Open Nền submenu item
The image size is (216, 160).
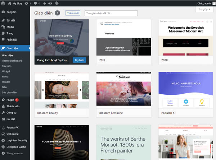[4, 87]
